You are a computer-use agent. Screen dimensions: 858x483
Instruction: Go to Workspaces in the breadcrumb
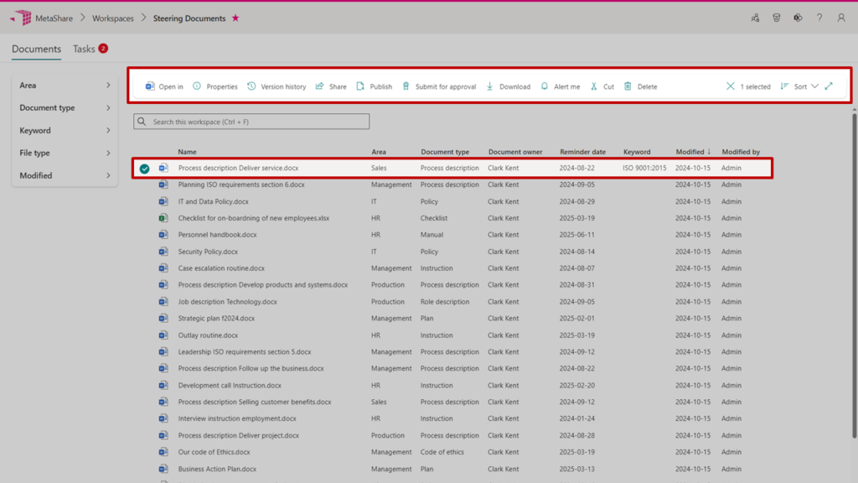click(x=112, y=18)
